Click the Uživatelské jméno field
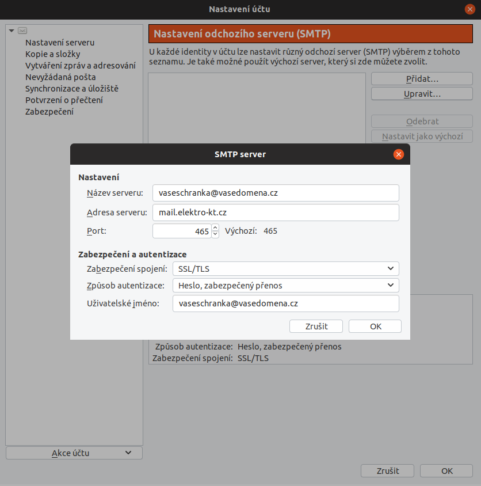The width and height of the screenshot is (481, 486). [285, 303]
